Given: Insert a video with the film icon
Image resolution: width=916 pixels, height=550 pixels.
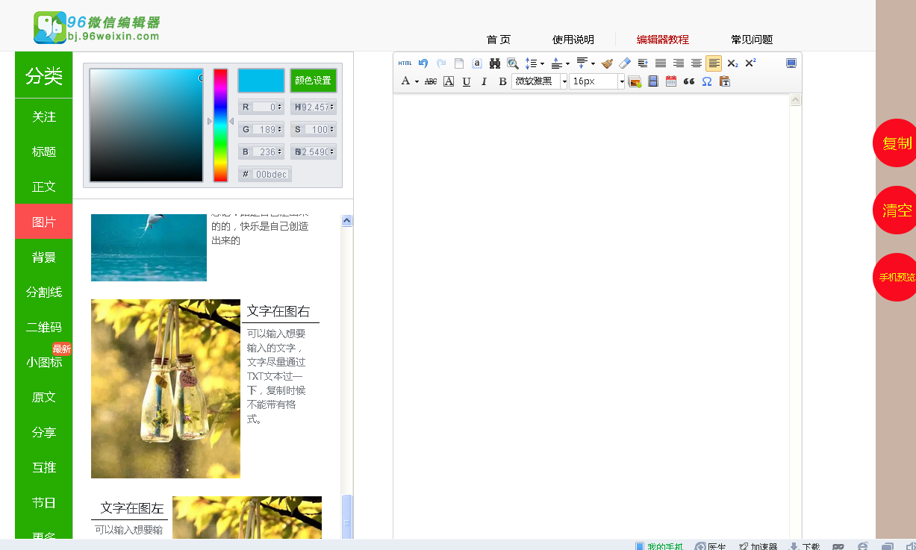Looking at the screenshot, I should (x=652, y=81).
